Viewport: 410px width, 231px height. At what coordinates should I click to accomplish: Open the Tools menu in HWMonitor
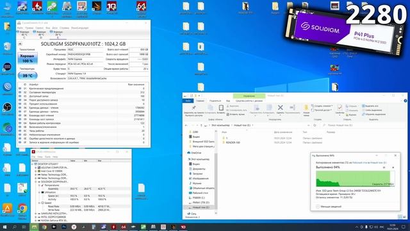click(47, 157)
